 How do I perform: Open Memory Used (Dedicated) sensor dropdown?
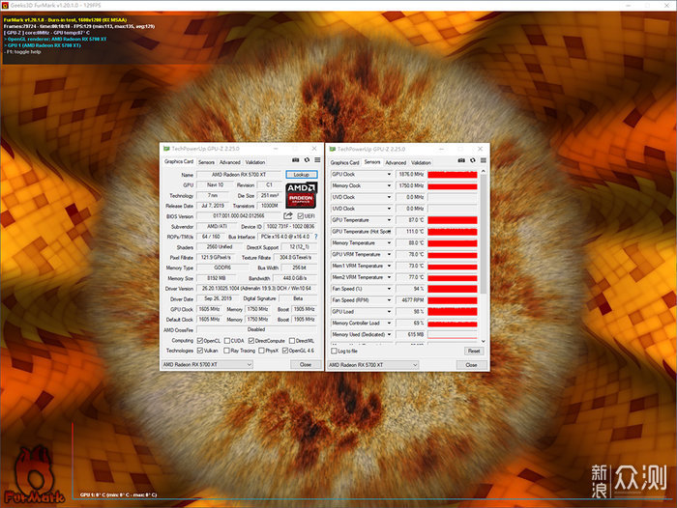click(389, 334)
